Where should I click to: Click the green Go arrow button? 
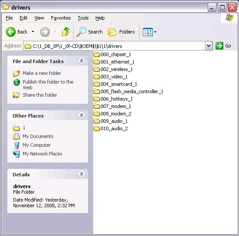pos(219,46)
